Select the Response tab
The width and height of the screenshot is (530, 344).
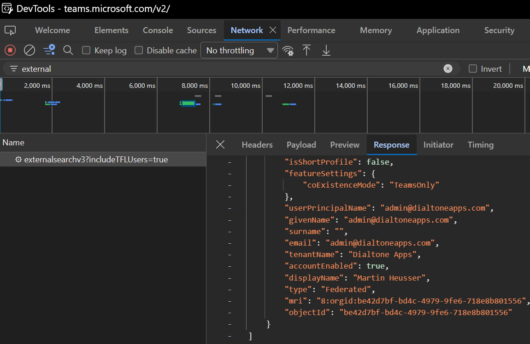[391, 145]
